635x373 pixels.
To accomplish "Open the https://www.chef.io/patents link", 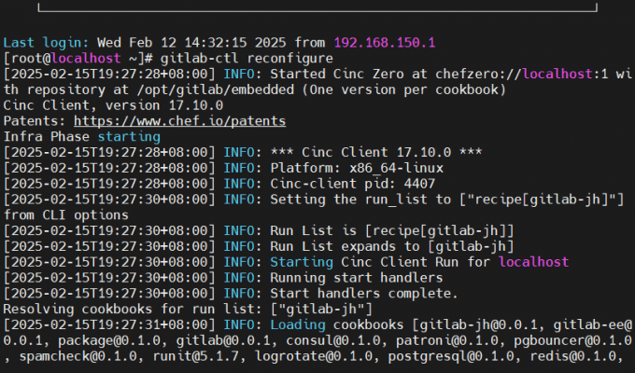I will coord(180,121).
